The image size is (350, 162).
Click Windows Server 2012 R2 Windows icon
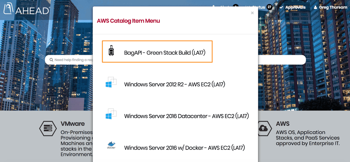click(111, 82)
